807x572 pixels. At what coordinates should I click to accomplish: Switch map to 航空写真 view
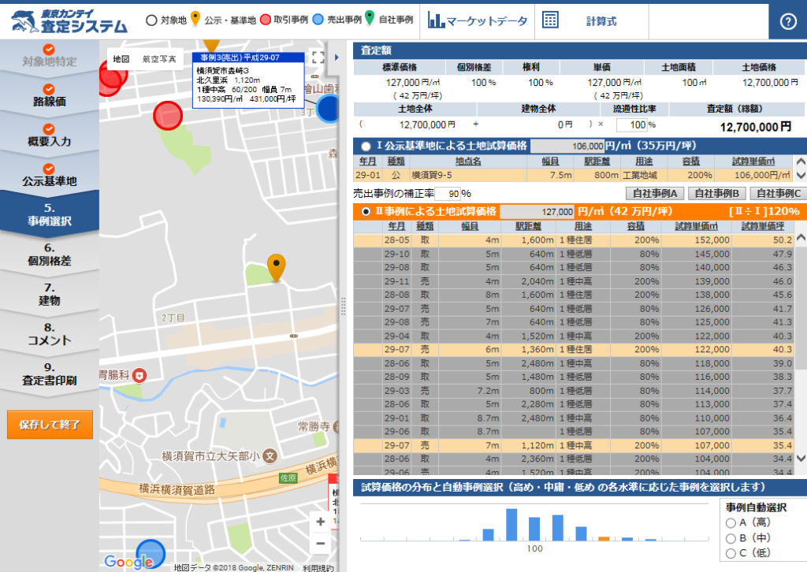160,59
